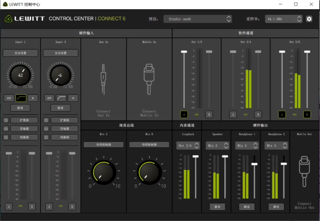Open the 预设 Studio one6 preset dropdown

[198, 19]
